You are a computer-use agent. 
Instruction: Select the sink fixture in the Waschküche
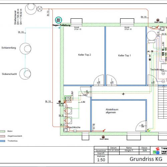click(68, 99)
